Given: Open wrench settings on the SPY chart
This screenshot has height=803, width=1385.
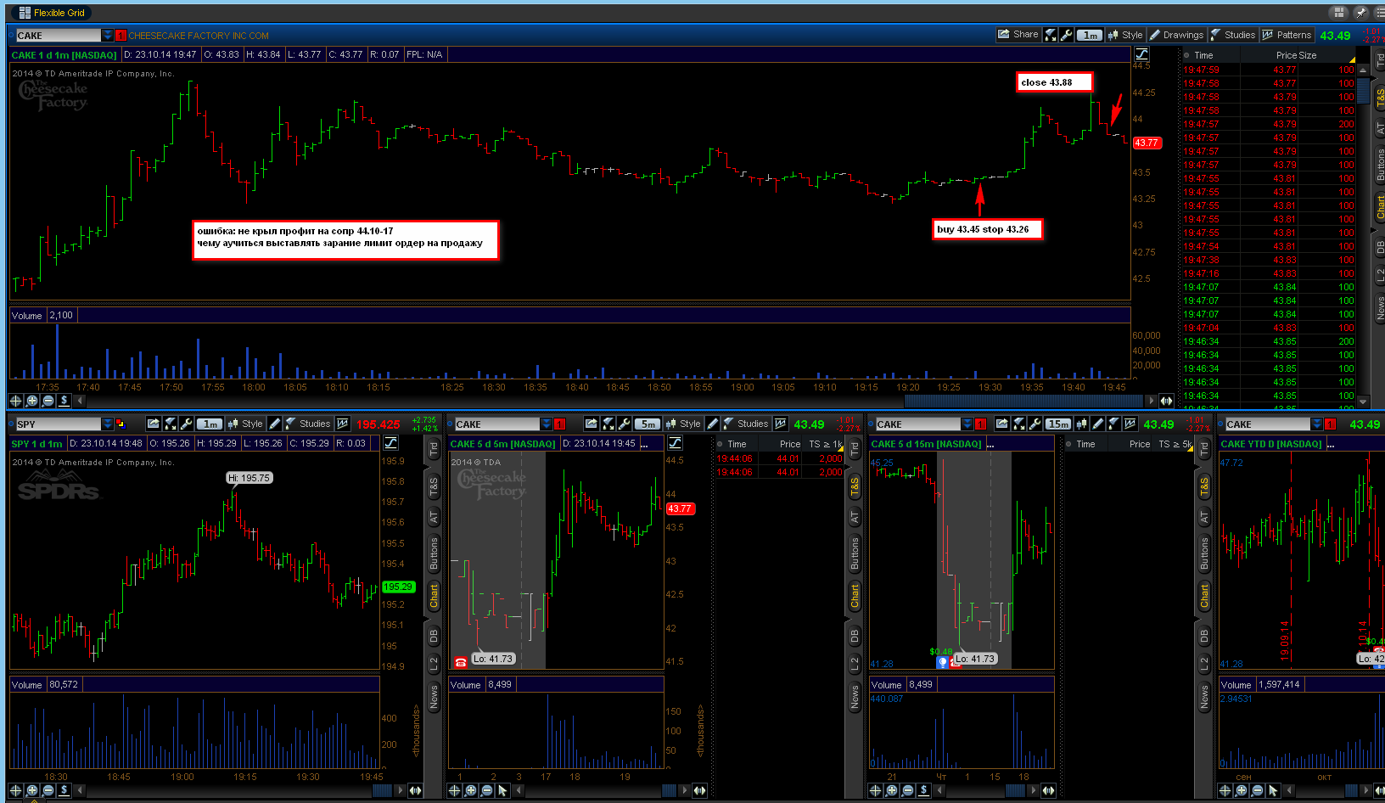Looking at the screenshot, I should click(187, 424).
